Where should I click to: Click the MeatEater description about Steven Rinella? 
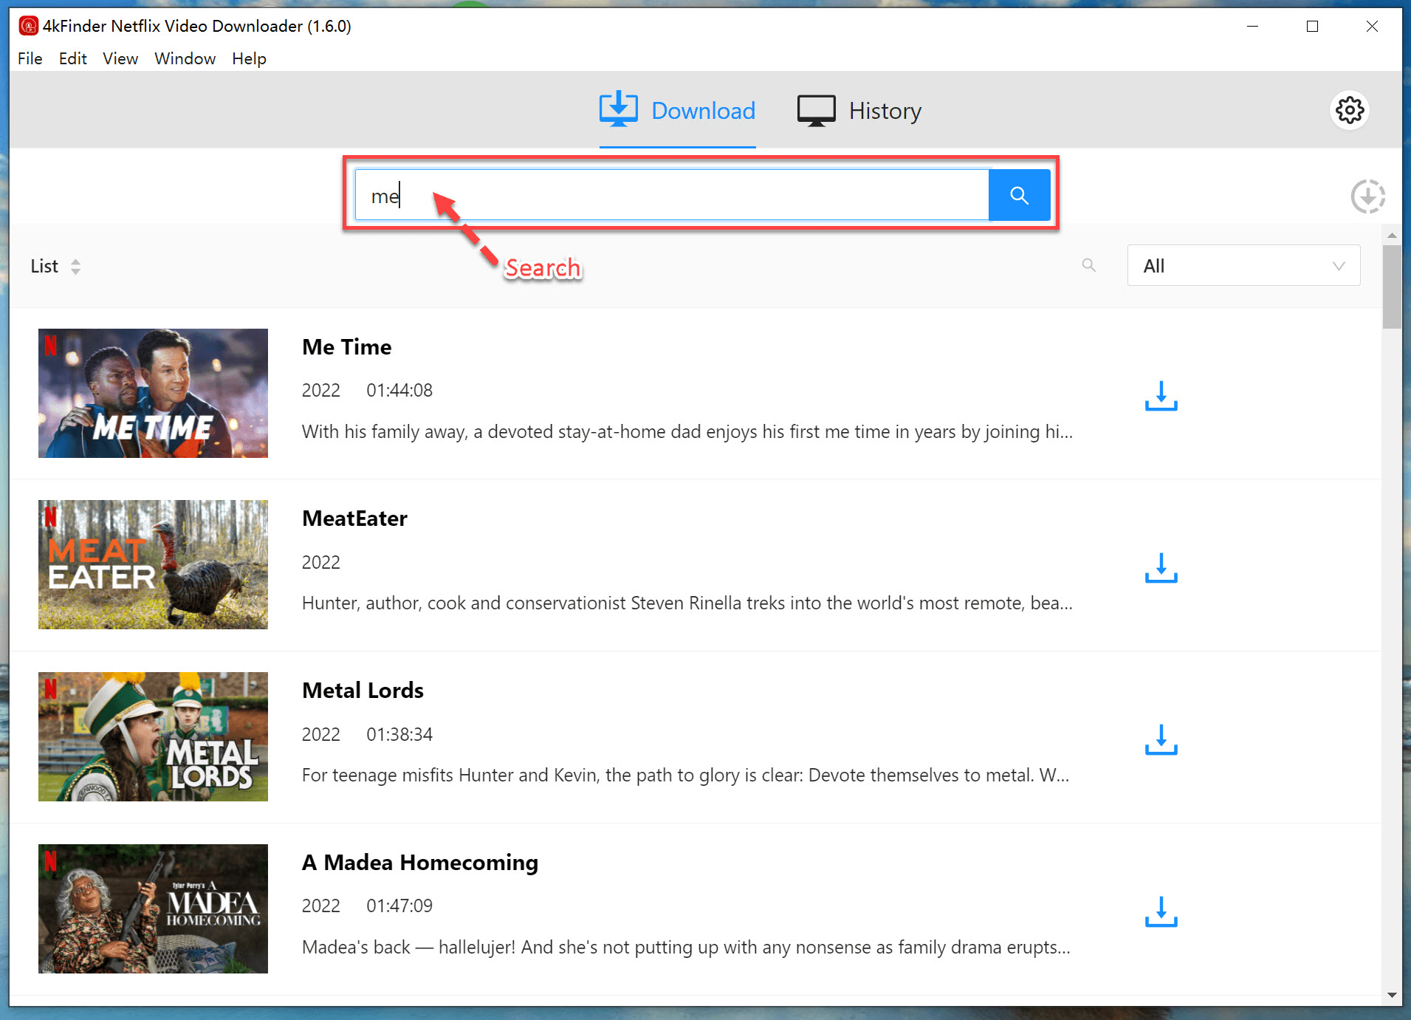[x=687, y=603]
